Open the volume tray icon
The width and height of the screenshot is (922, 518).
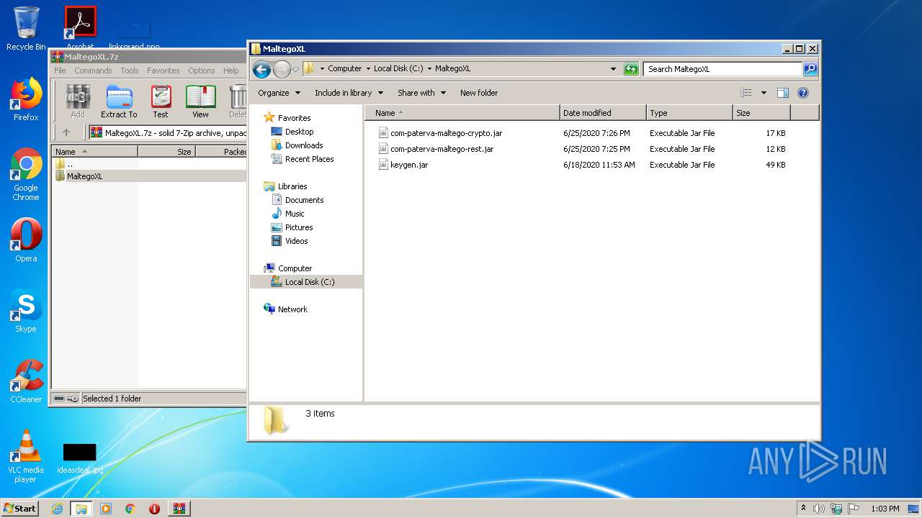pyautogui.click(x=819, y=509)
